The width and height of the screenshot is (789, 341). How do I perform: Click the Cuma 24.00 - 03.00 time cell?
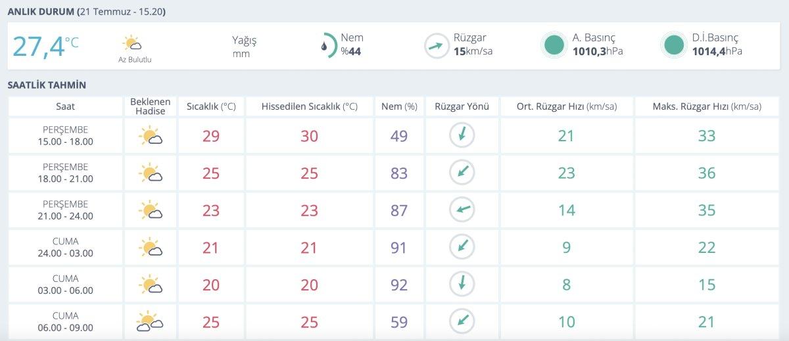point(65,247)
